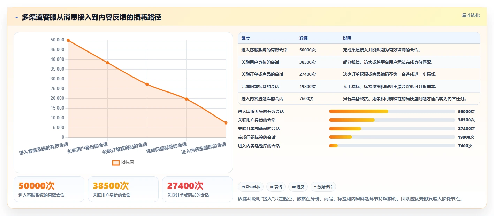Click the 数据卡片 chip

(323, 187)
